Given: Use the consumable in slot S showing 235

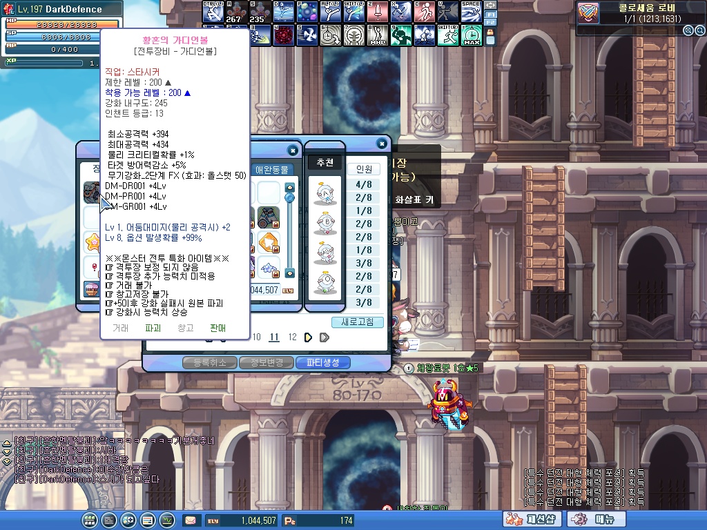Looking at the screenshot, I should coord(260,12).
